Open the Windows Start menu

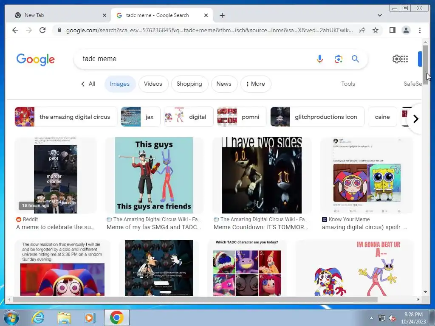point(11,318)
